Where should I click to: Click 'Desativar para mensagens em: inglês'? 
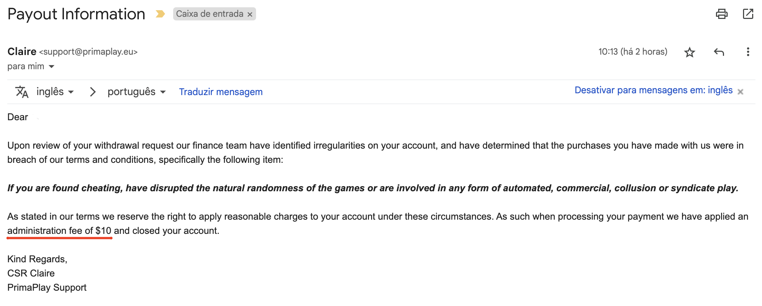(653, 90)
